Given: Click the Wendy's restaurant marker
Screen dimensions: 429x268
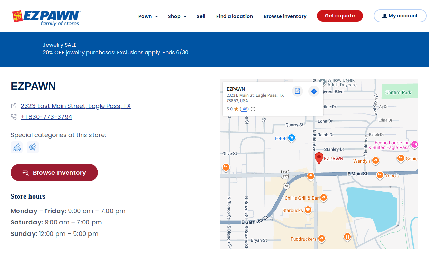Looking at the screenshot, I should tap(376, 161).
